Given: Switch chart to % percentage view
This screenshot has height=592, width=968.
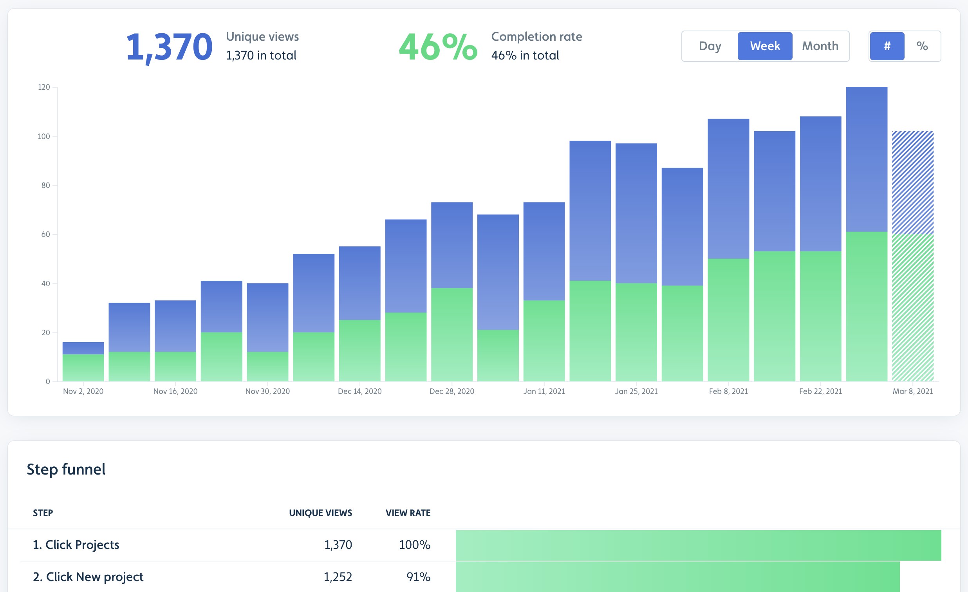Looking at the screenshot, I should tap(922, 46).
